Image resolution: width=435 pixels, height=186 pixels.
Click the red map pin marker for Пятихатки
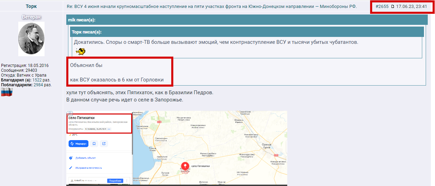[185, 167]
